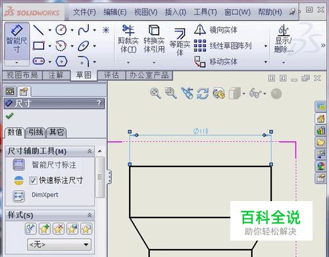
Task: Click the Zoom to Fit magnifier icon
Action: [x=155, y=93]
